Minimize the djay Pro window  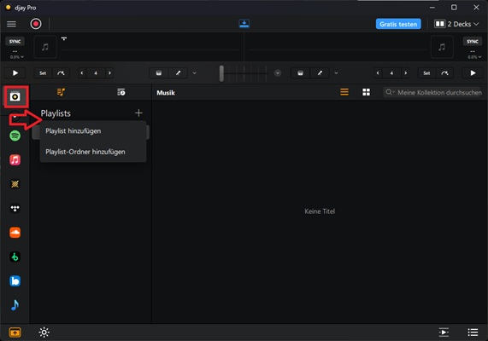tap(432, 7)
